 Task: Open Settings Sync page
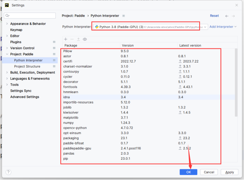point(21,91)
